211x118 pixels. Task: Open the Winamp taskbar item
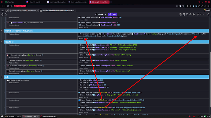coord(13,116)
